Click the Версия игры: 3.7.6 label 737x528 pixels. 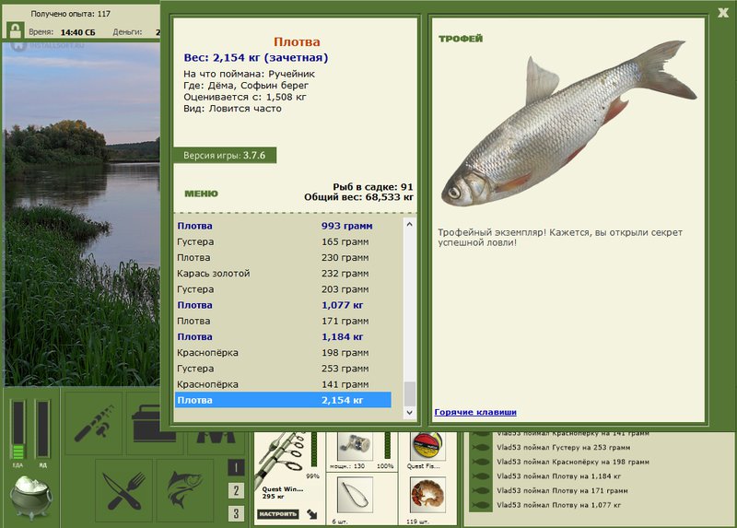224,155
